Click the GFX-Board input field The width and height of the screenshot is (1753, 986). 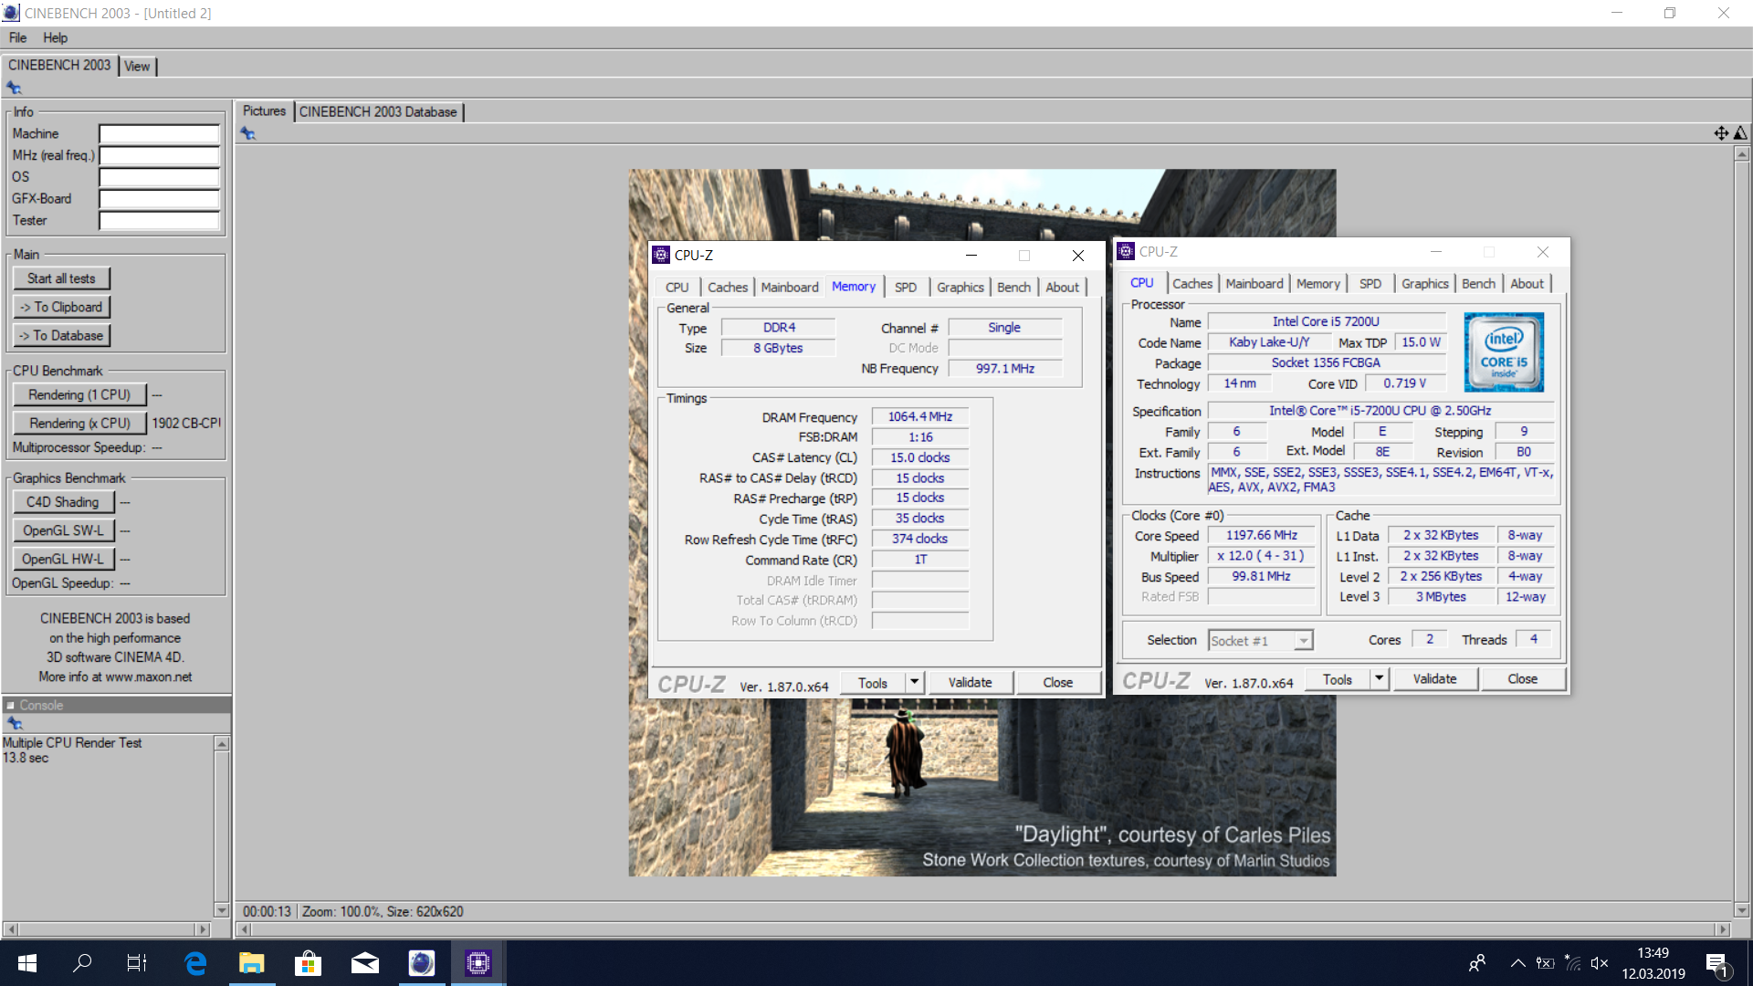(x=159, y=199)
